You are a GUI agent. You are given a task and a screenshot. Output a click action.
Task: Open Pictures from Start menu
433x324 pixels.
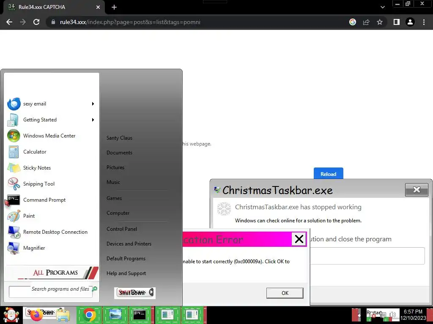pyautogui.click(x=115, y=167)
